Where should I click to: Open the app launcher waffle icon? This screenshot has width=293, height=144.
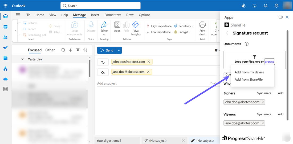(6, 6)
